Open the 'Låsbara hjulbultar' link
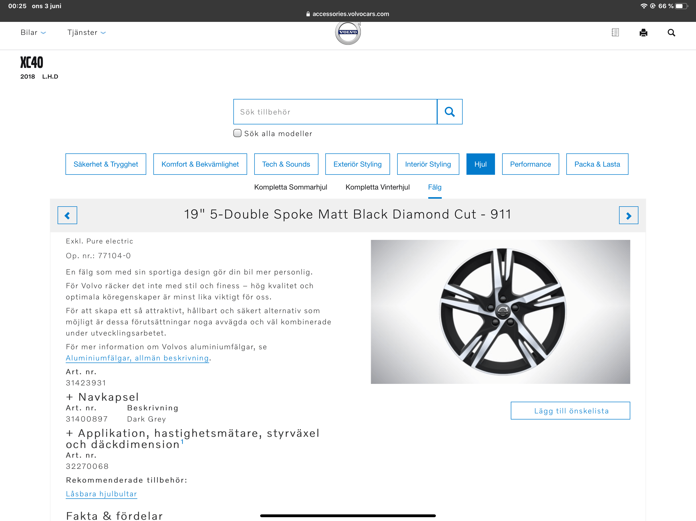The width and height of the screenshot is (696, 521). tap(101, 494)
